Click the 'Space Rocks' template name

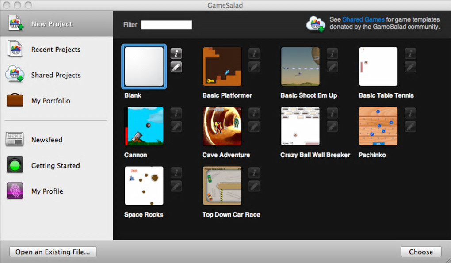pyautogui.click(x=144, y=214)
